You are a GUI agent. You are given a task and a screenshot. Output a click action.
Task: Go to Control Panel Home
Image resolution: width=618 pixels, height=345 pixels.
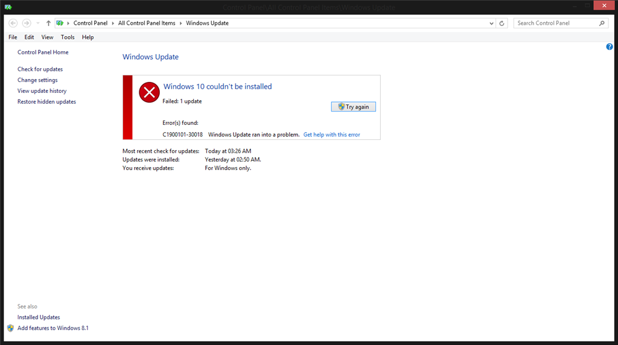43,52
